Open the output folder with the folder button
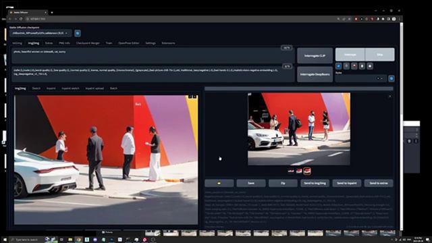Screen dimensions: 432x243 [x=219, y=183]
